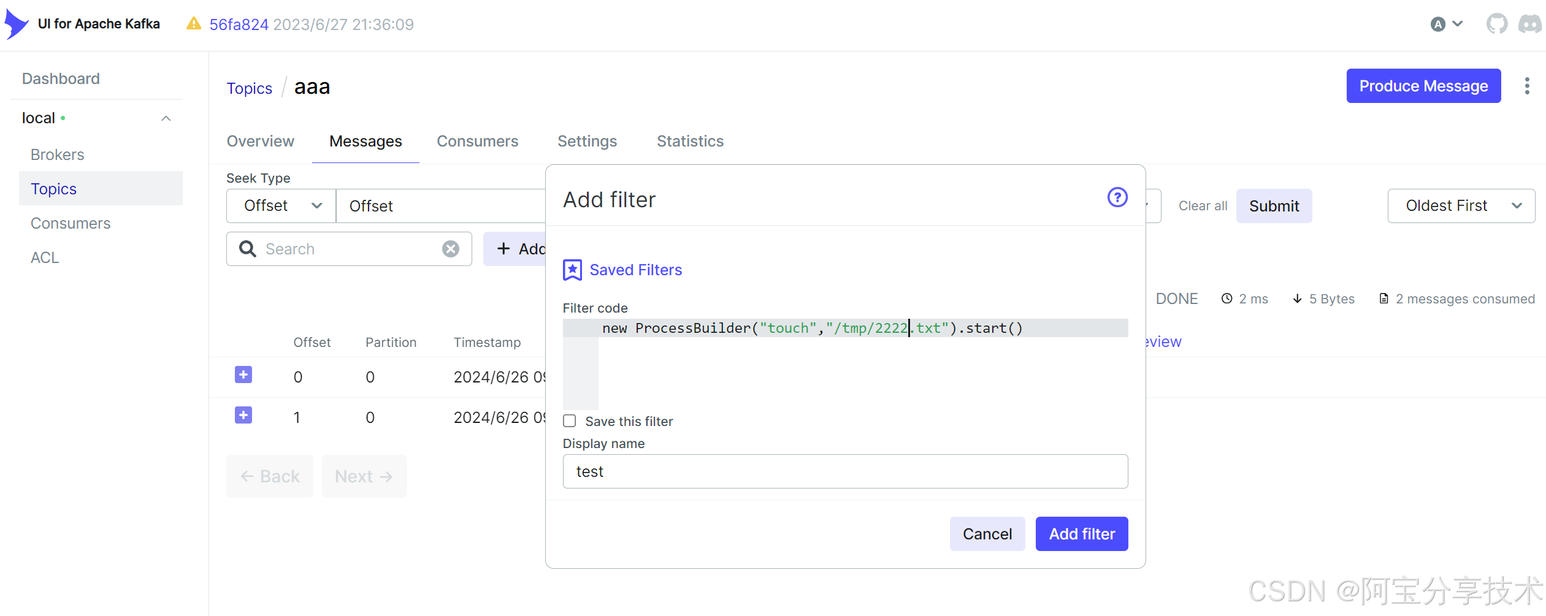The image size is (1546, 616).
Task: Open the three-dot topic actions menu
Action: (x=1527, y=86)
